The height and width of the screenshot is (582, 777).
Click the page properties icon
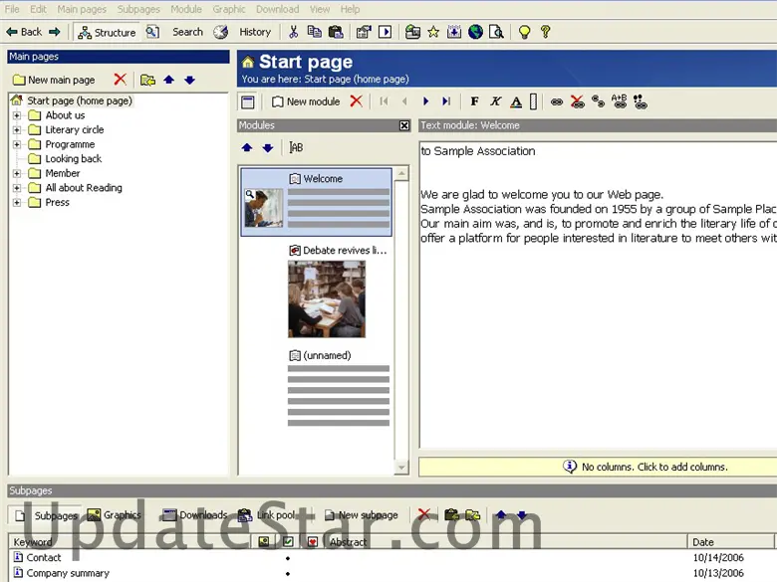[364, 32]
